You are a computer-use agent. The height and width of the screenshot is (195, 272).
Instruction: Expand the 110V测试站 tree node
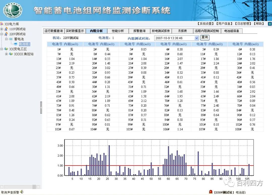(x=2, y=29)
